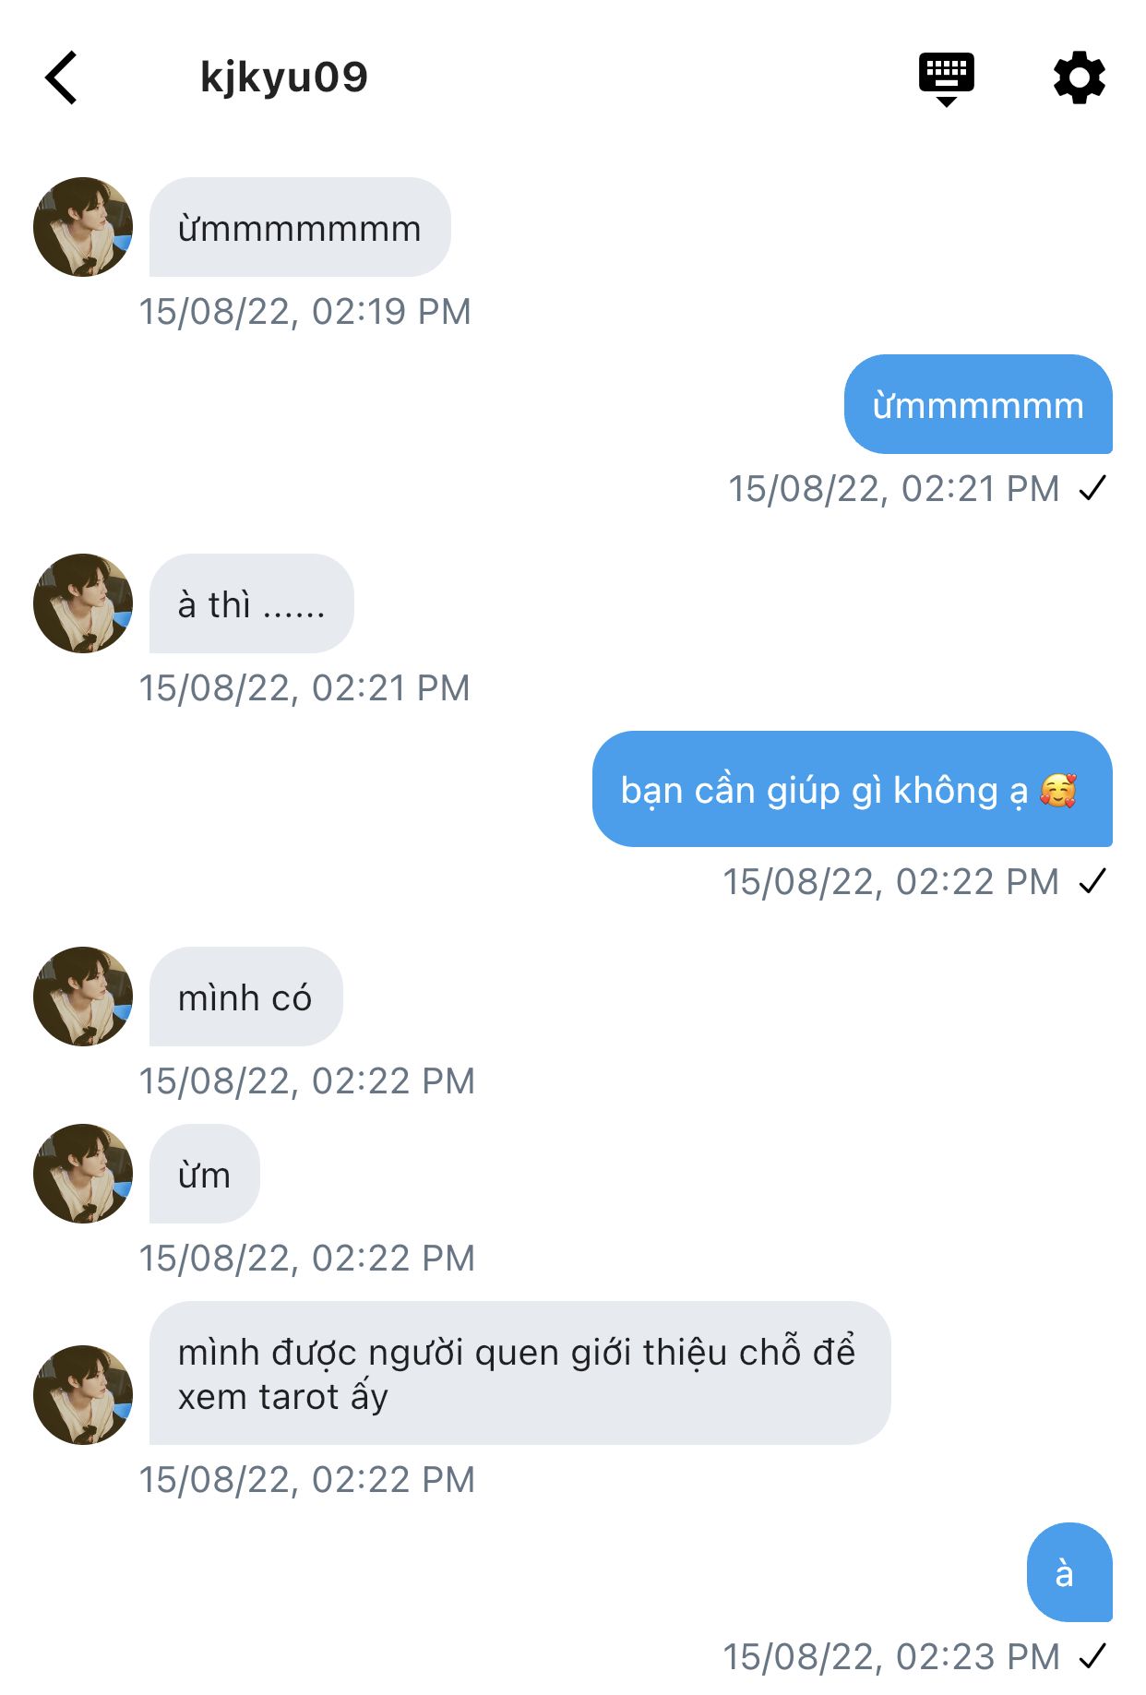
Task: Tap the "à thì ......" message bubble
Action: point(251,604)
